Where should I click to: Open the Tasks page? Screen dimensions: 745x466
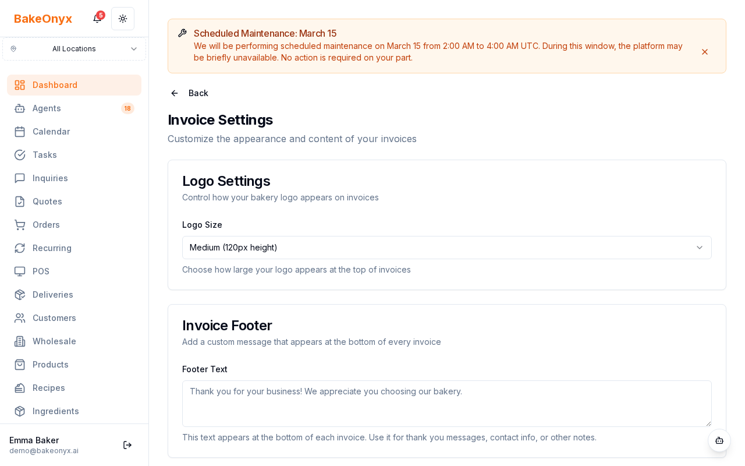pyautogui.click(x=74, y=155)
